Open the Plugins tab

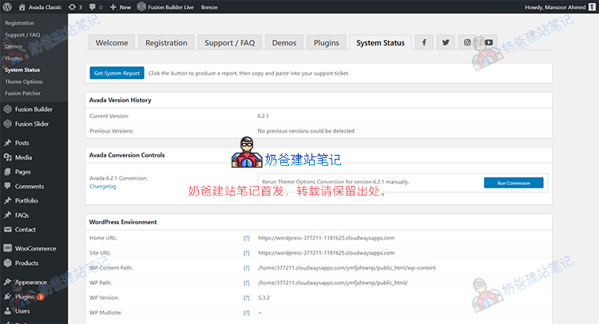click(x=326, y=43)
